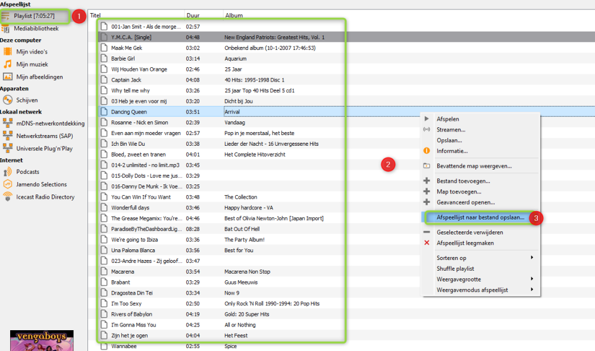Select the Playlist item in sidebar
595x351 pixels.
pos(35,15)
